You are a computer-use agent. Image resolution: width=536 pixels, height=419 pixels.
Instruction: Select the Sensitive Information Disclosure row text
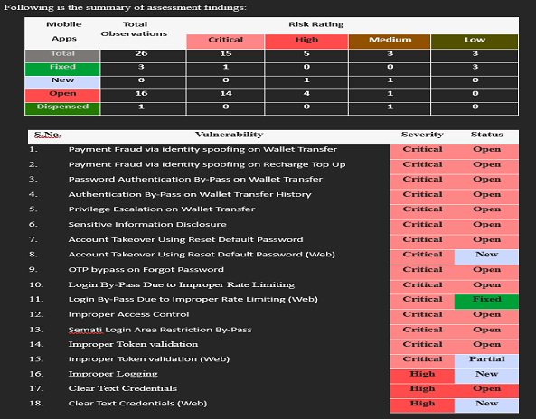click(147, 224)
